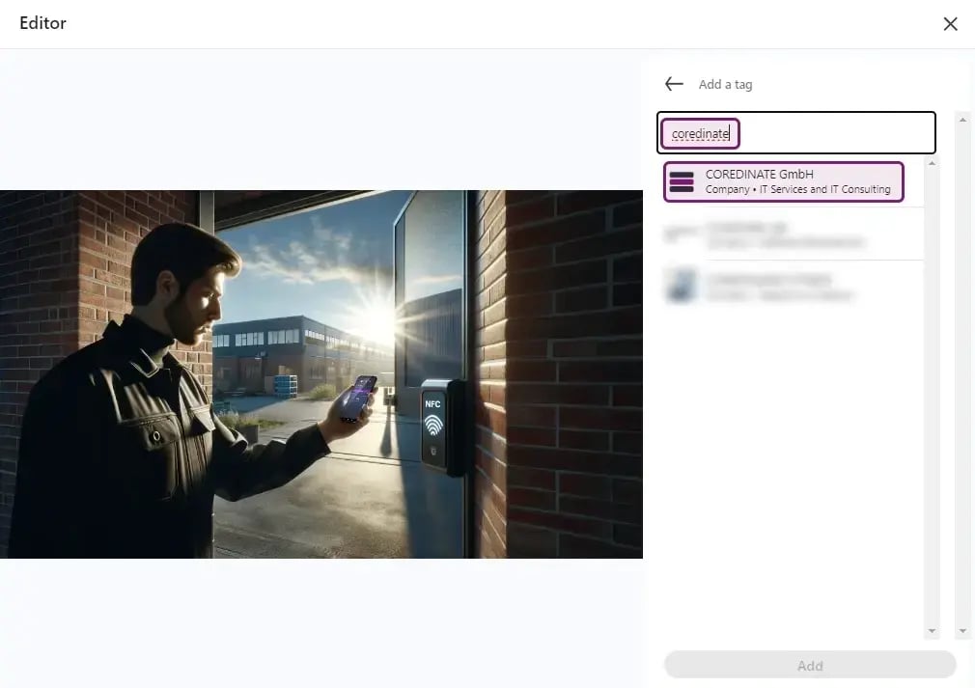Click the COREDINATE GmbH striped logo icon
975x688 pixels.
(x=682, y=181)
